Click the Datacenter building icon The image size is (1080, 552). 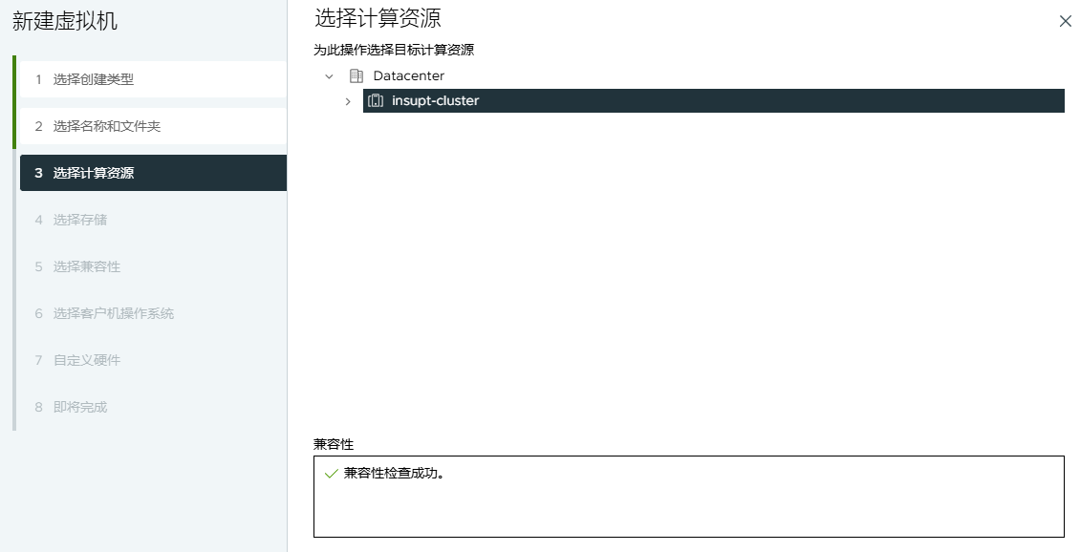tap(356, 75)
